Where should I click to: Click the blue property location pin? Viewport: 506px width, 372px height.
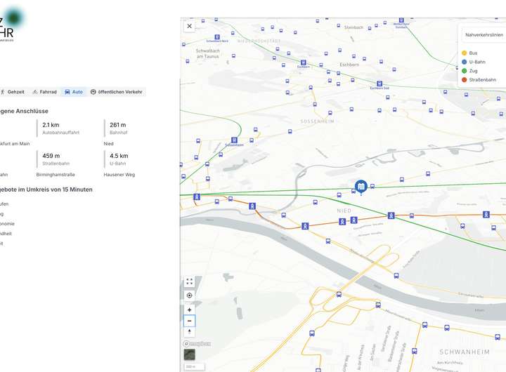coord(361,186)
